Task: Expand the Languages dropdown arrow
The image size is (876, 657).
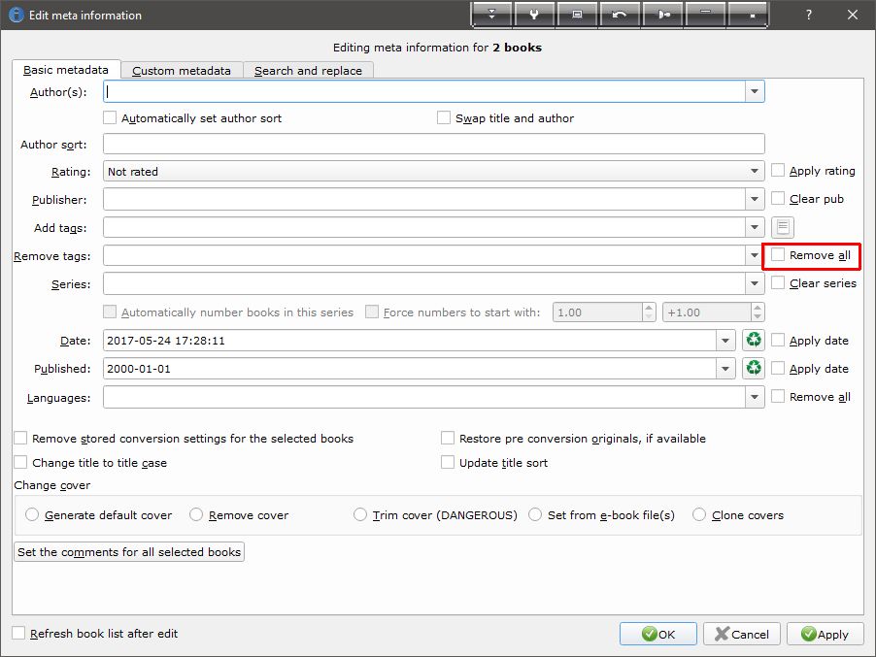Action: point(755,398)
